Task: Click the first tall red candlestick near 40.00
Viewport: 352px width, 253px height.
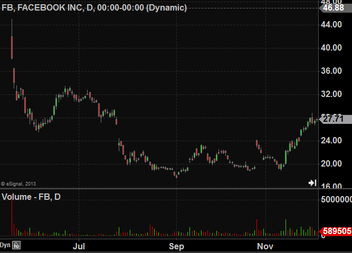Action: click(x=12, y=47)
